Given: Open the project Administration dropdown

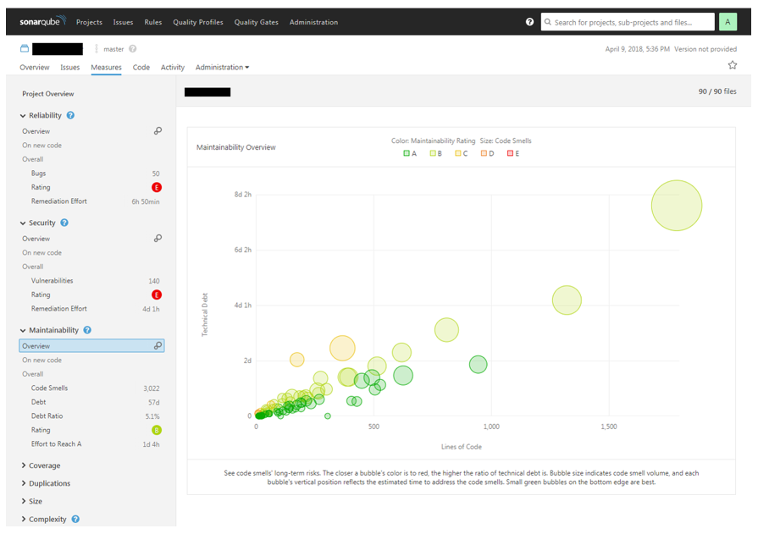Looking at the screenshot, I should tap(222, 67).
